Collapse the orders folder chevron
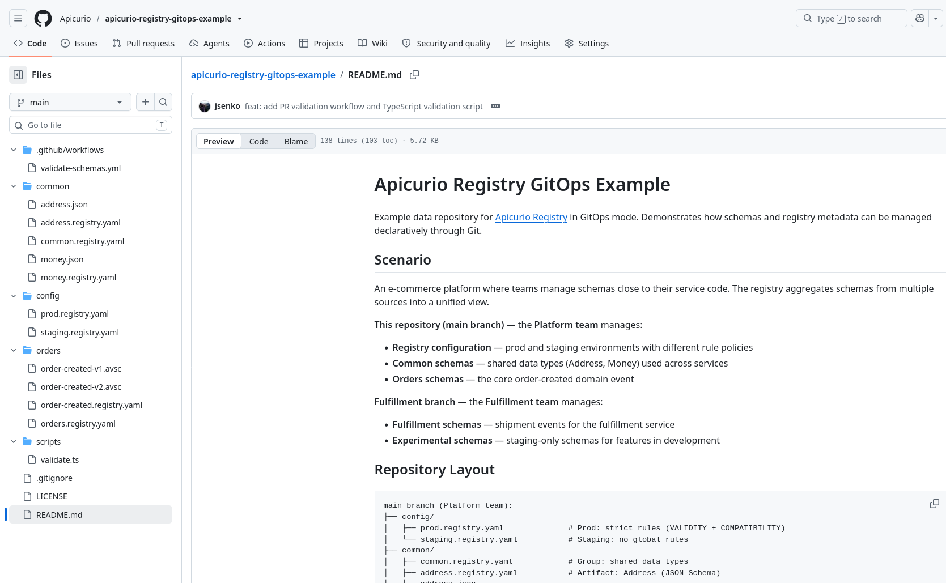Viewport: 946px width, 583px height. click(14, 350)
